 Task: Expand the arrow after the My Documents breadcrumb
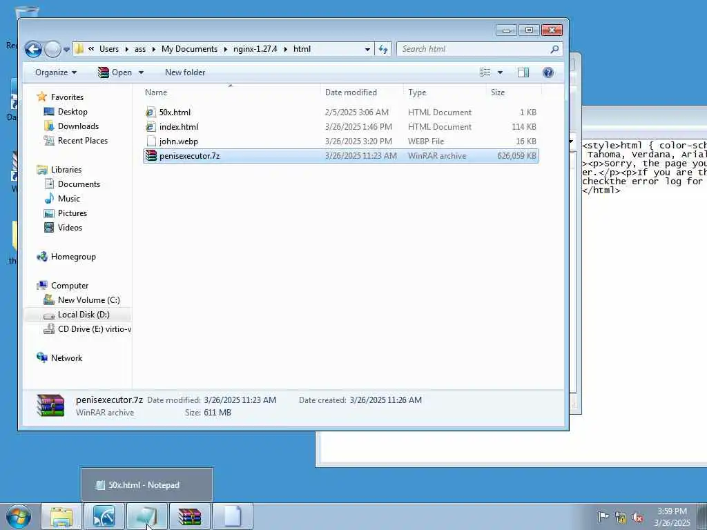(x=226, y=49)
